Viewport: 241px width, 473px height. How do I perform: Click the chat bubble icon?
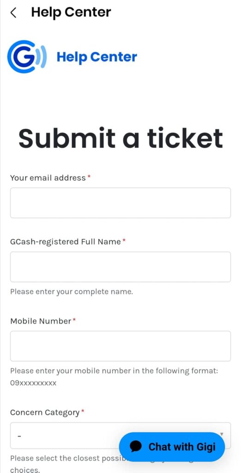136,447
